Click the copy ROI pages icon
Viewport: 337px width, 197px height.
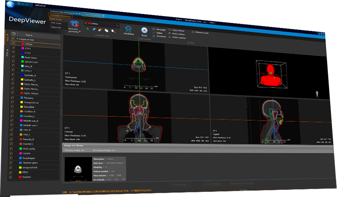pyautogui.click(x=106, y=31)
